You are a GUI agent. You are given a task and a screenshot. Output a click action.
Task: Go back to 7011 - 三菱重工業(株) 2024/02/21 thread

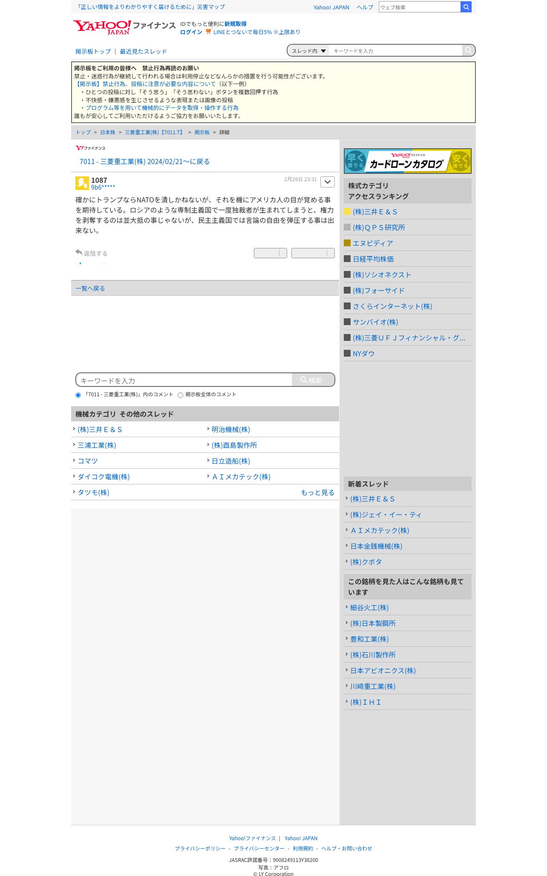click(x=144, y=161)
